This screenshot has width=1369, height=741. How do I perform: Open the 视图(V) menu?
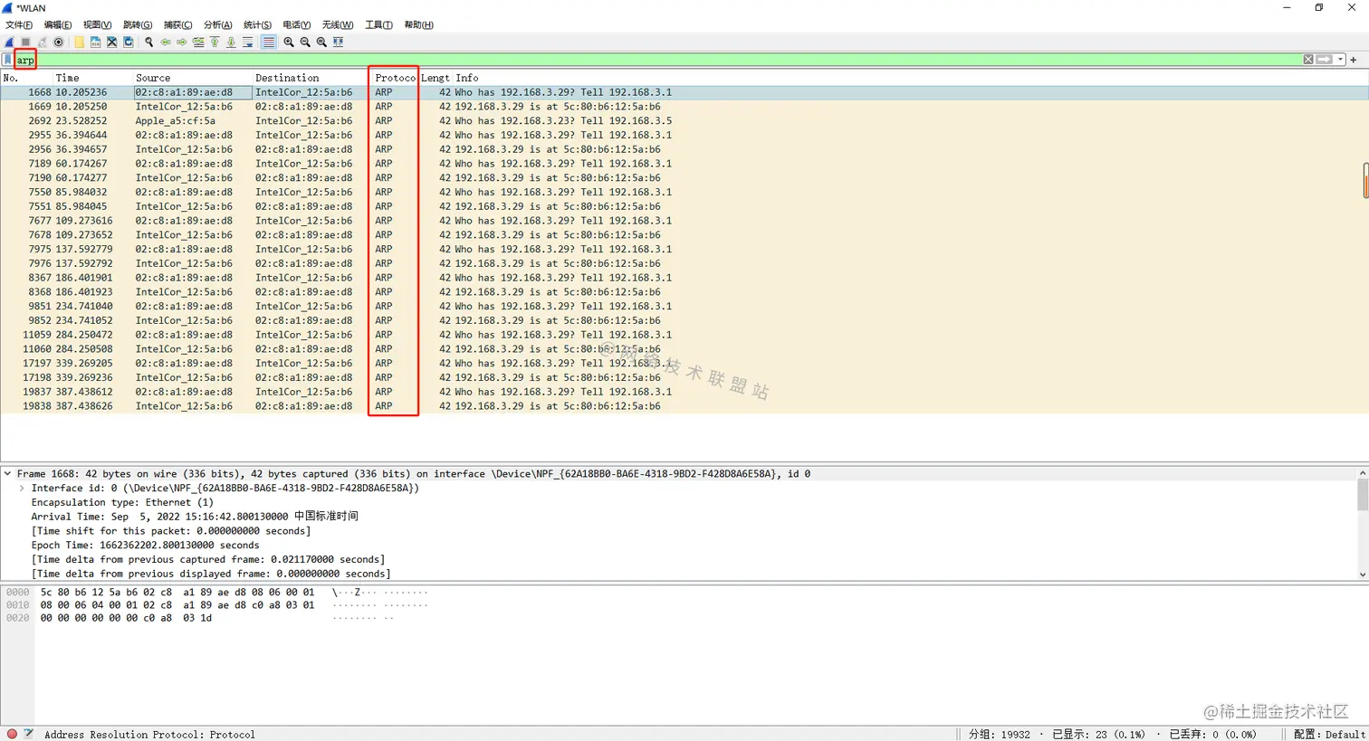pos(97,24)
